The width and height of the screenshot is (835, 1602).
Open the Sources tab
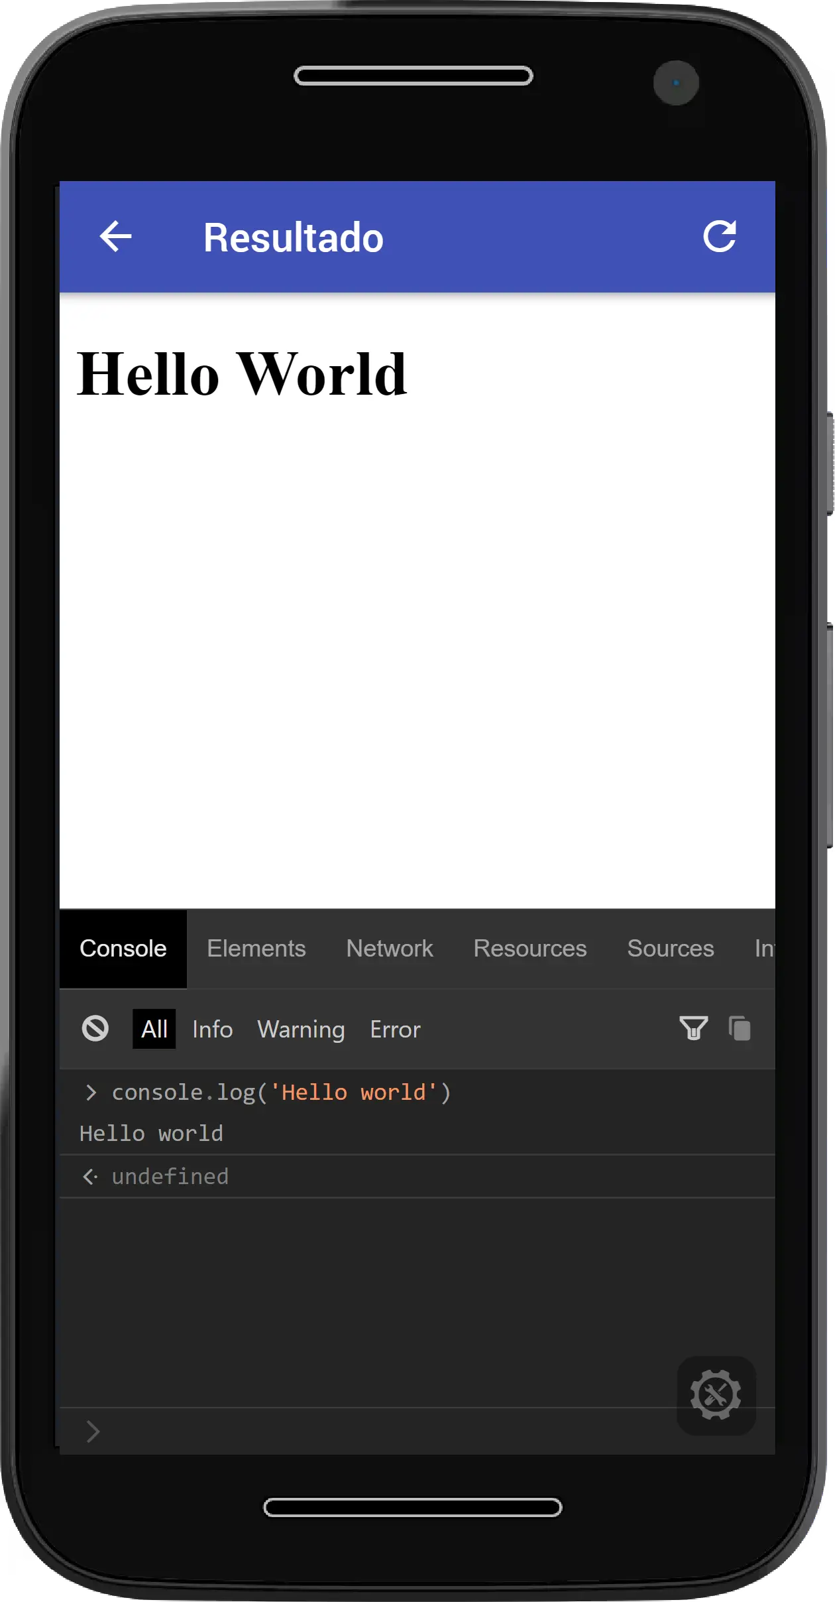670,949
